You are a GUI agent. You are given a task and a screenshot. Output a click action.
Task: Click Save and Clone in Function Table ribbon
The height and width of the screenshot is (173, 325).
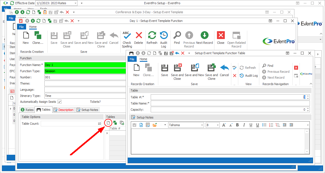coord(211,72)
